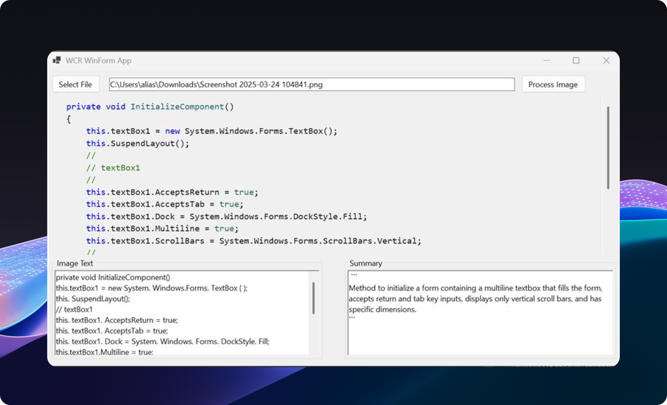The image size is (667, 405).
Task: Click the Summary group label
Action: [x=365, y=263]
